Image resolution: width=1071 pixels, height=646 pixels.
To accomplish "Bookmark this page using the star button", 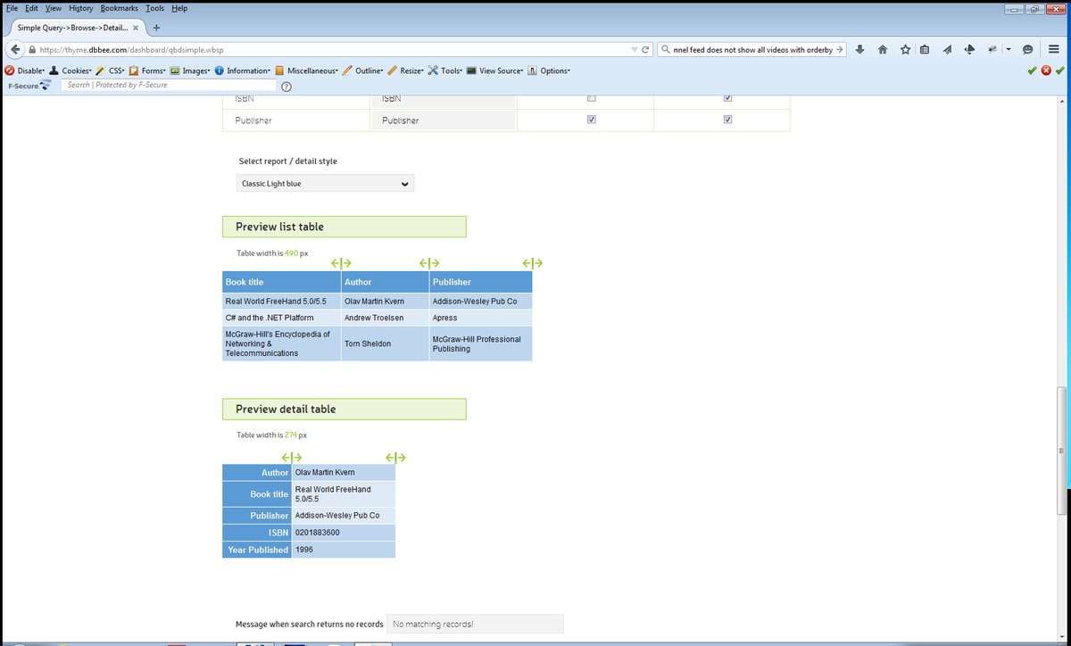I will 903,50.
